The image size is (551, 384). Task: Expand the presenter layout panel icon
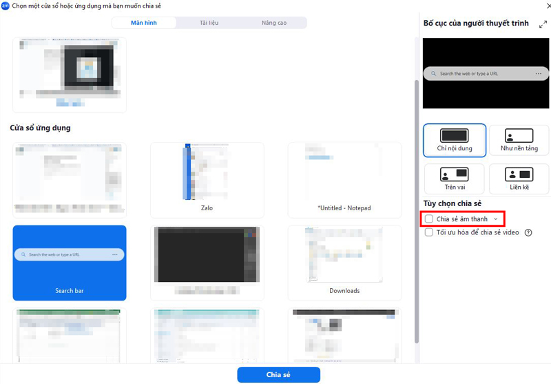point(543,24)
